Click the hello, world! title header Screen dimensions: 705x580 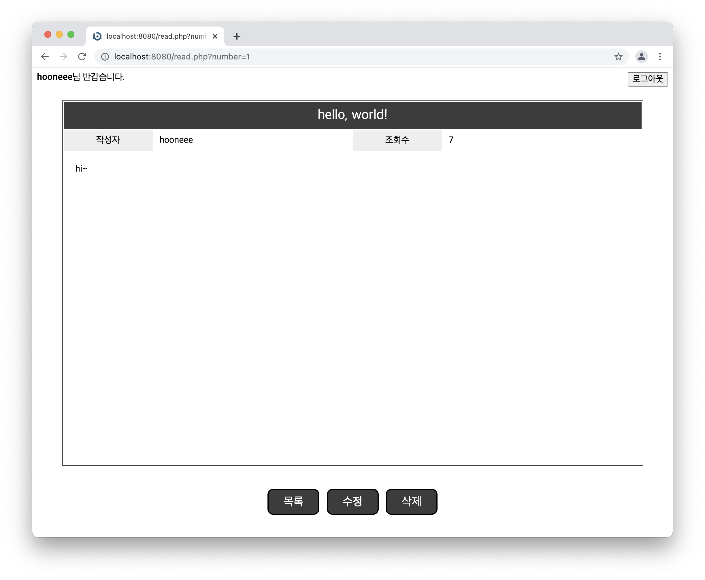tap(352, 115)
